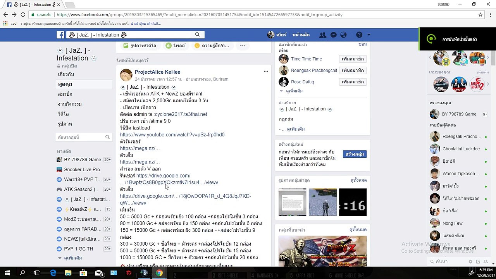Click the Create Group button
This screenshot has width=496, height=279.
pyautogui.click(x=355, y=154)
